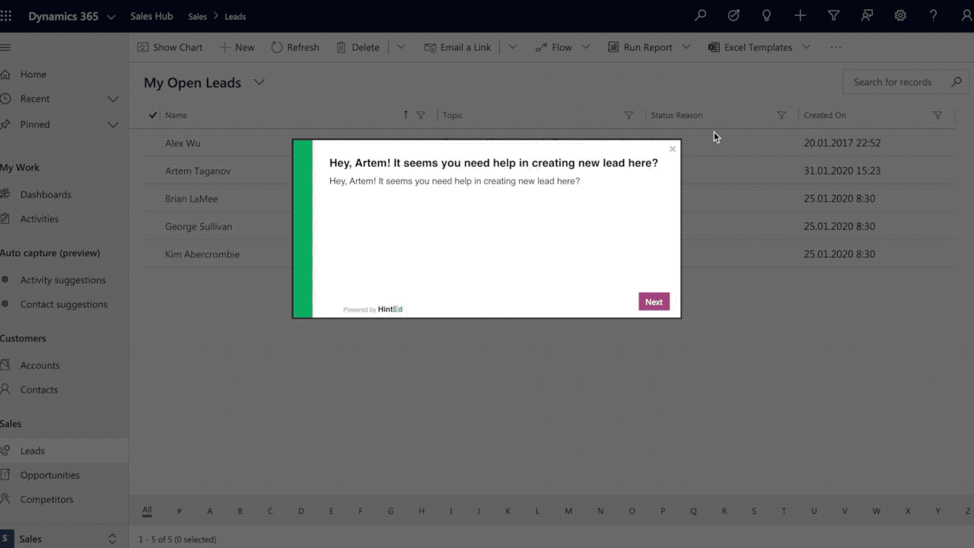Open the Brian LaMee lead record
The image size is (974, 548).
point(192,199)
